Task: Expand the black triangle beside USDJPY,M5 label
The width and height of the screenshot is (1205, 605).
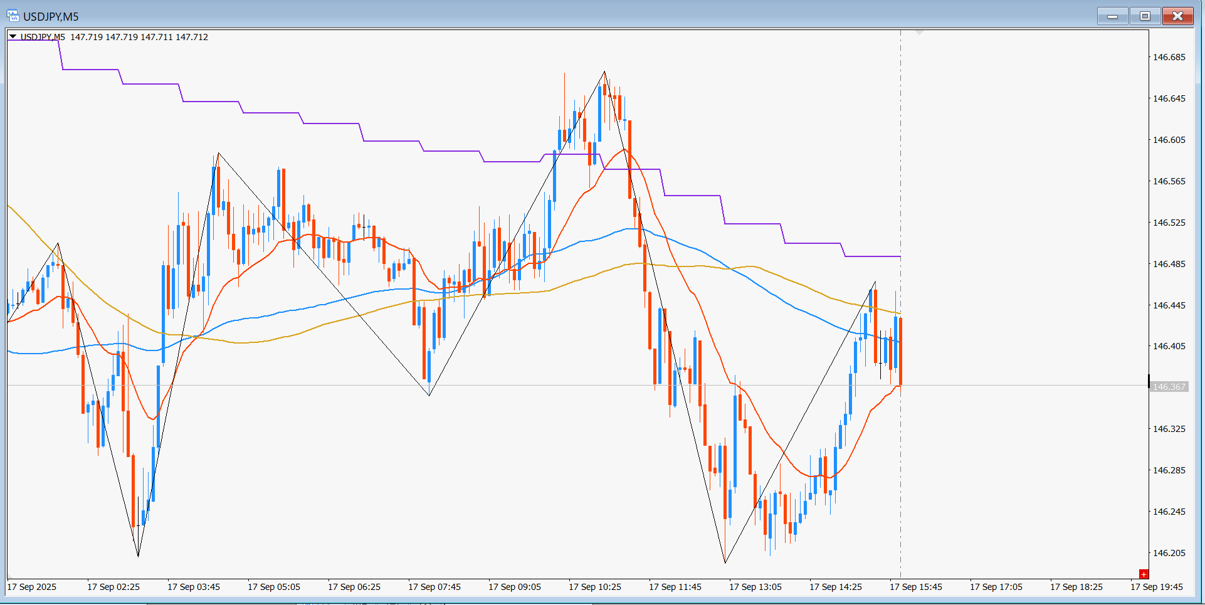Action: pyautogui.click(x=13, y=37)
